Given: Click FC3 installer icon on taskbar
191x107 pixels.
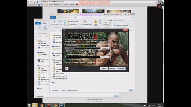Looking at the screenshot, I should pos(62,105).
